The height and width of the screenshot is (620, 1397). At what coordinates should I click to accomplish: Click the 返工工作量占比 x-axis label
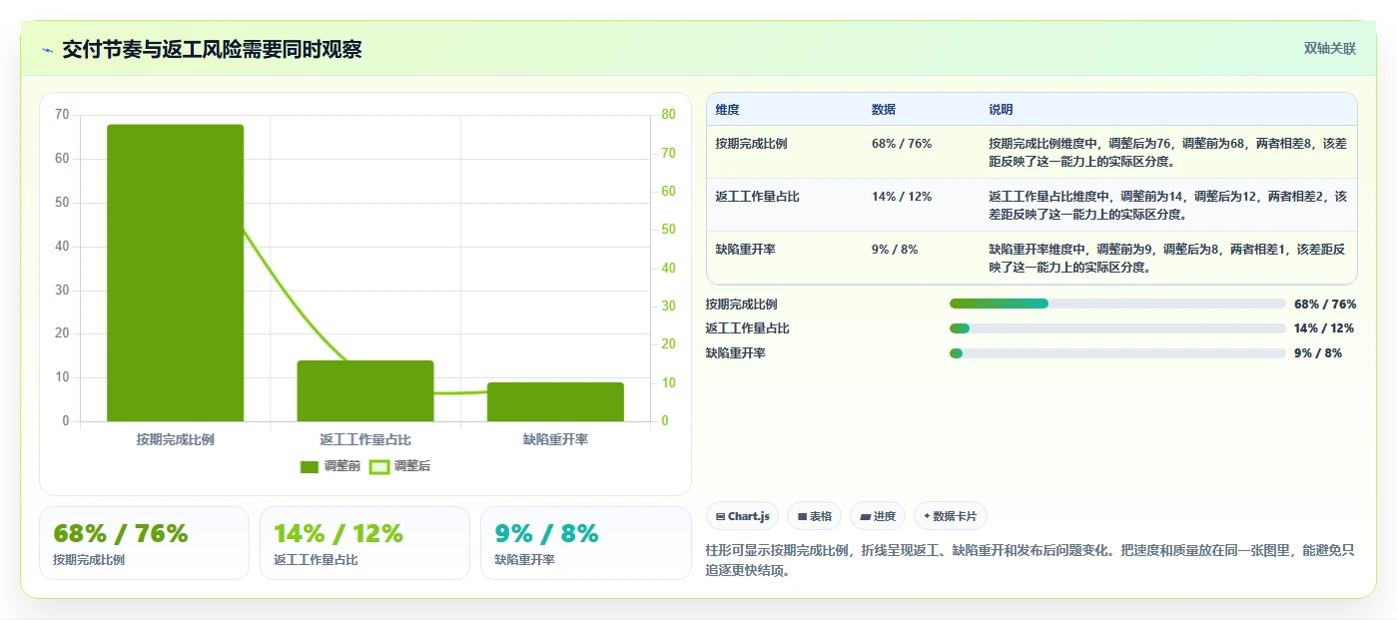click(365, 439)
